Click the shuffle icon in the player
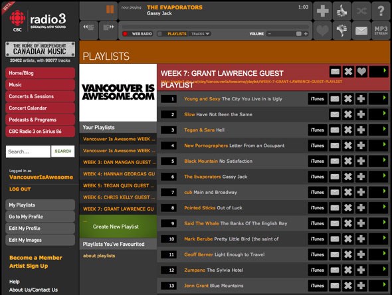Viewport: 392px width, 295px height. [361, 11]
